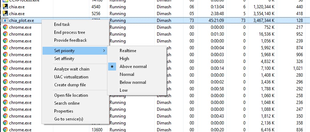Screen dimensions: 310x132
Task: Click the 6,416 K memory cell
Action: pos(267,129)
